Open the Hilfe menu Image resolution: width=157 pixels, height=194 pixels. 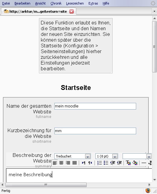(106, 3)
